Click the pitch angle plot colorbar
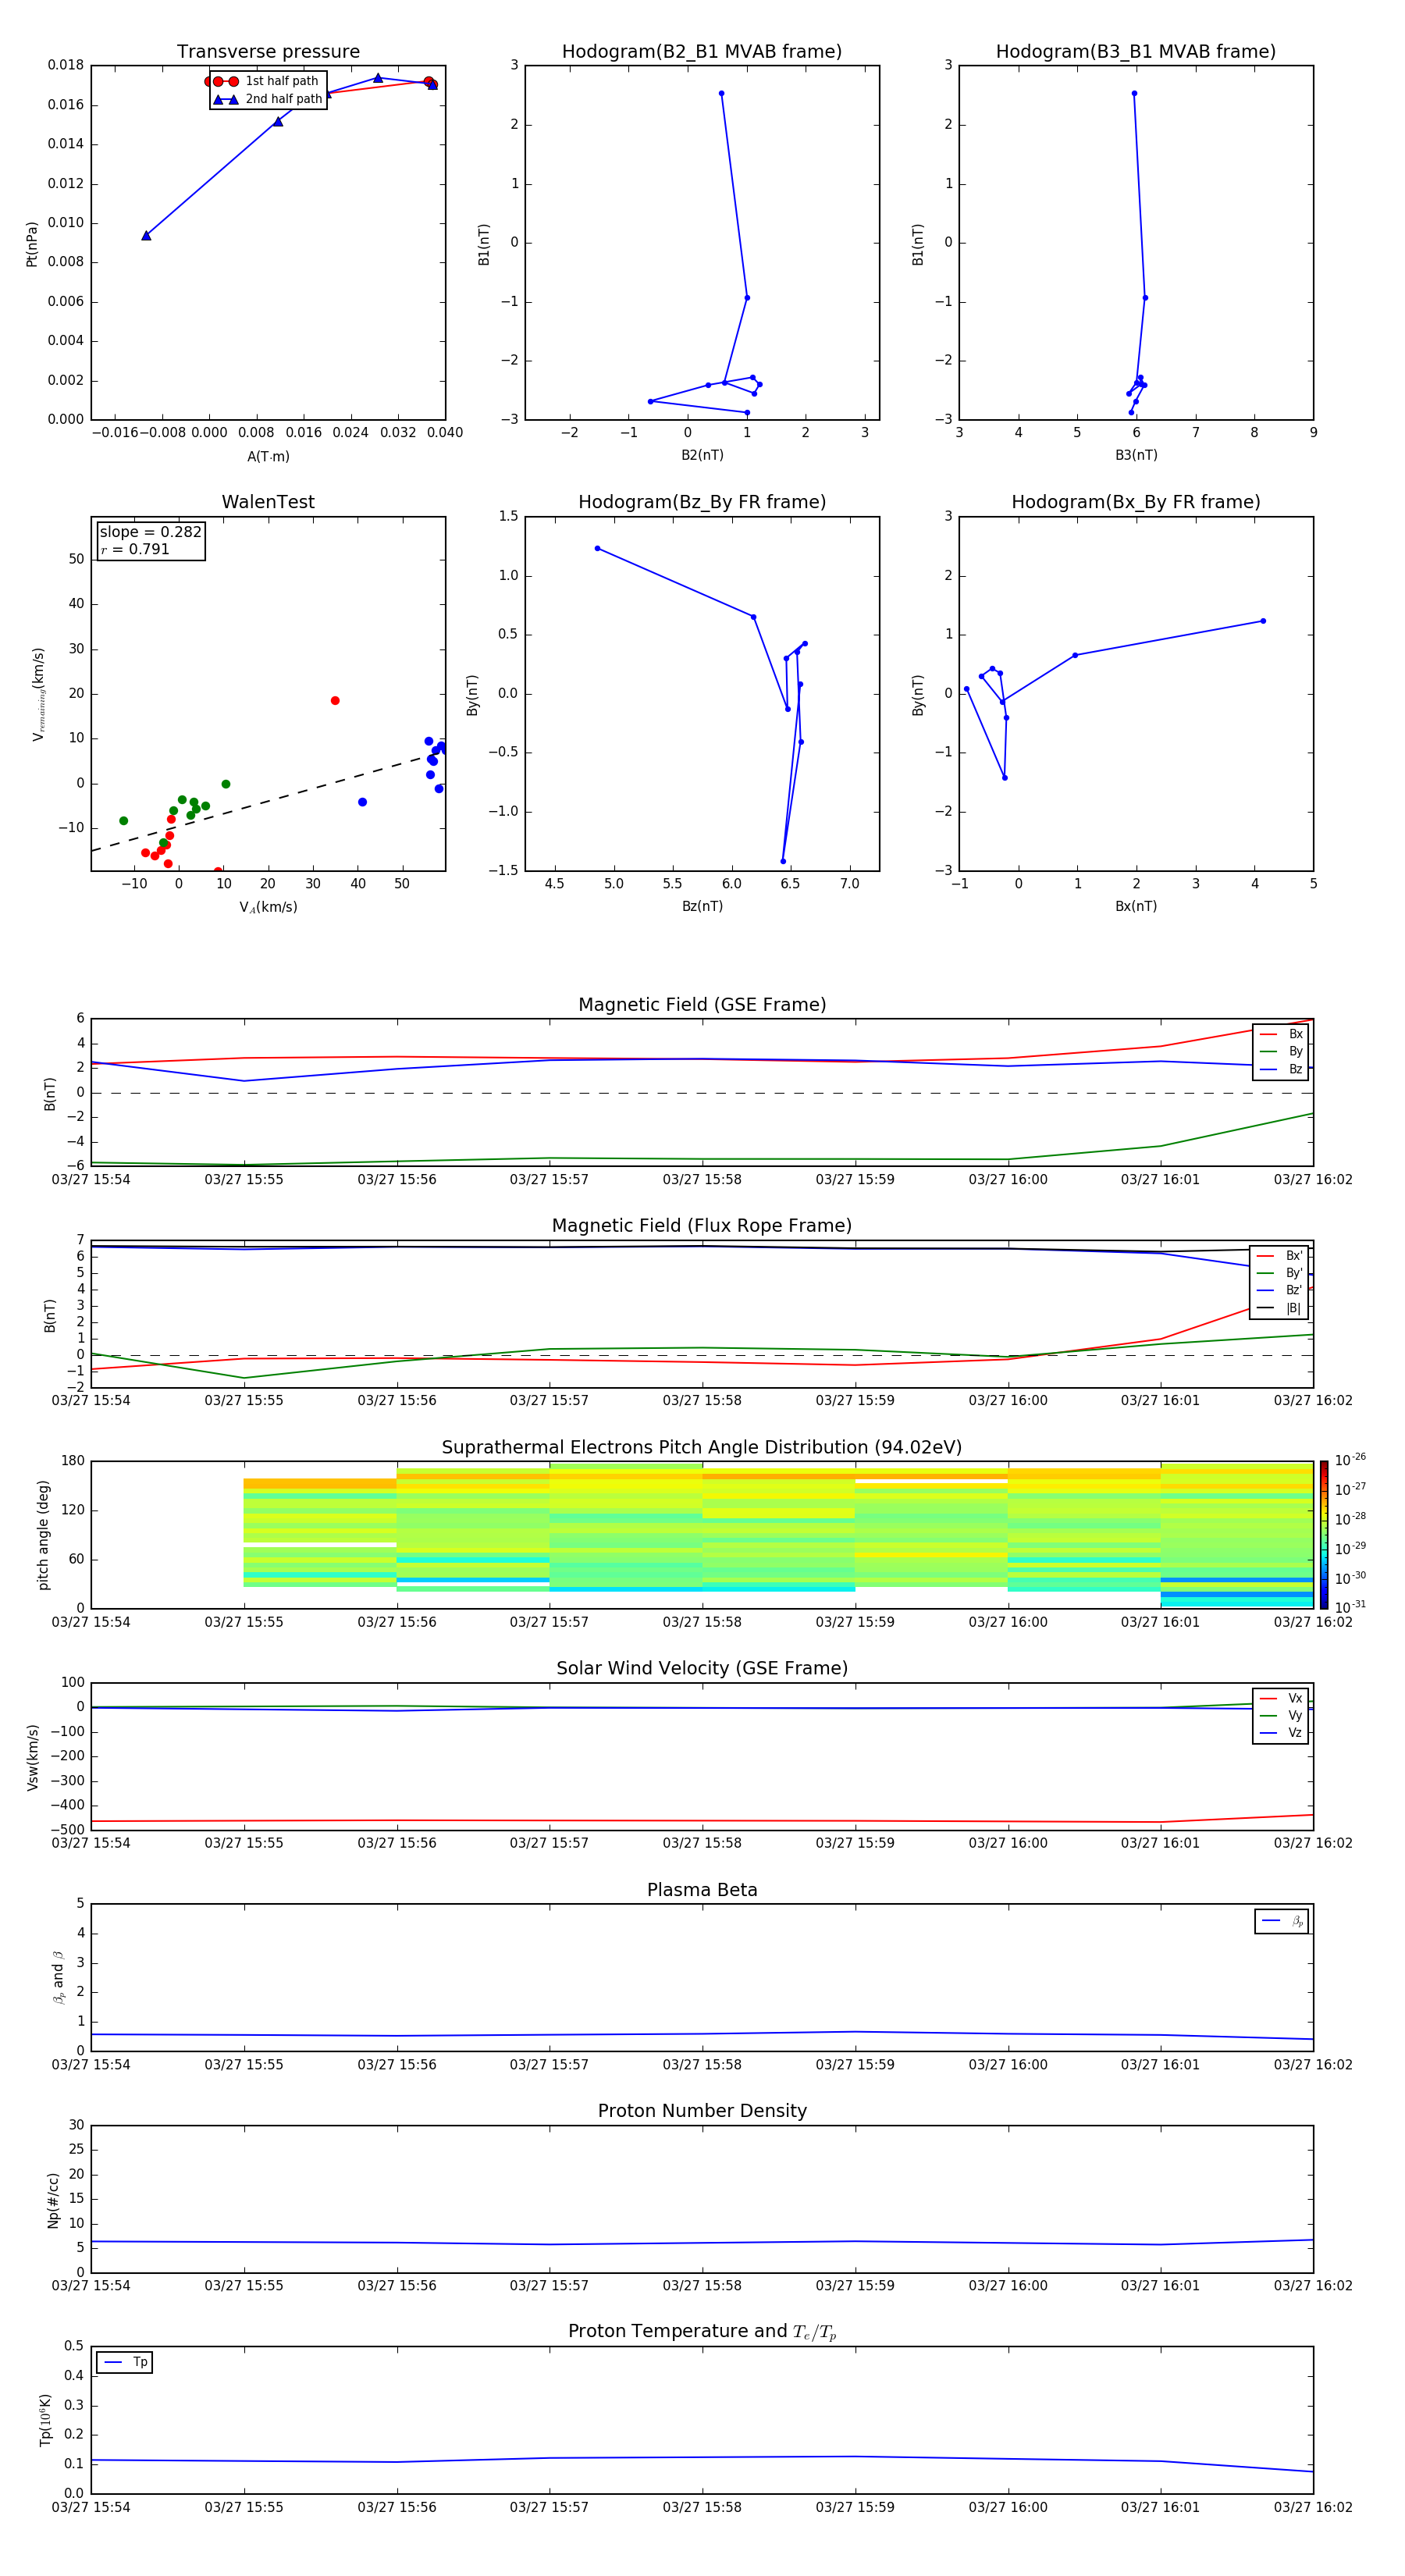Viewport: 1405px width, 2576px height. (x=1324, y=1535)
